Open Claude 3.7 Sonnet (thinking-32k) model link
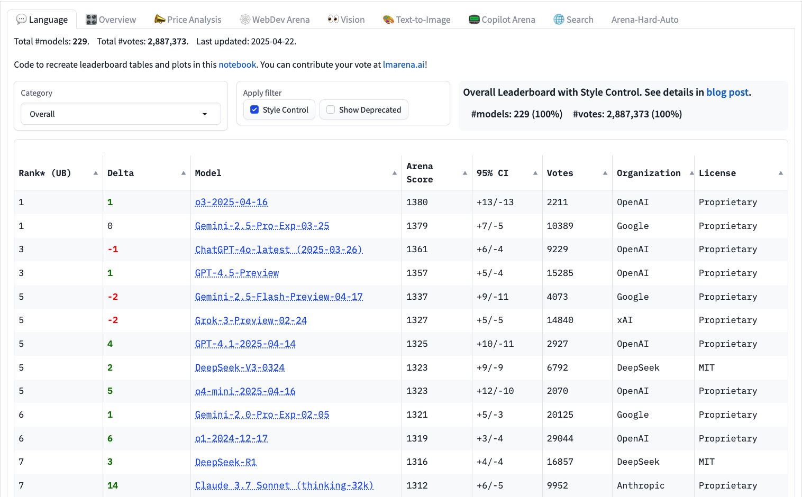The height and width of the screenshot is (497, 802). pos(284,485)
